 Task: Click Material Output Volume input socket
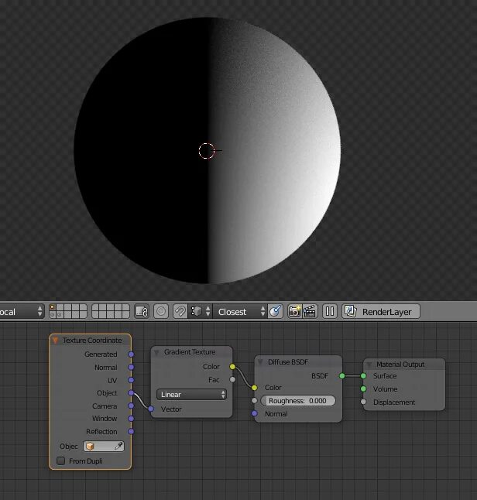(x=363, y=389)
